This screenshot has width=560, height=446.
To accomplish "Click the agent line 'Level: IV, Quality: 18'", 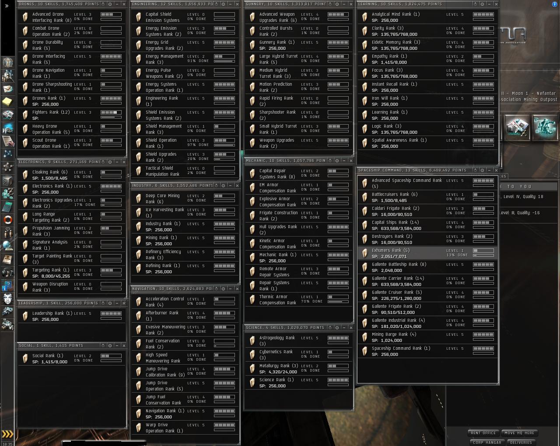I will (x=522, y=197).
